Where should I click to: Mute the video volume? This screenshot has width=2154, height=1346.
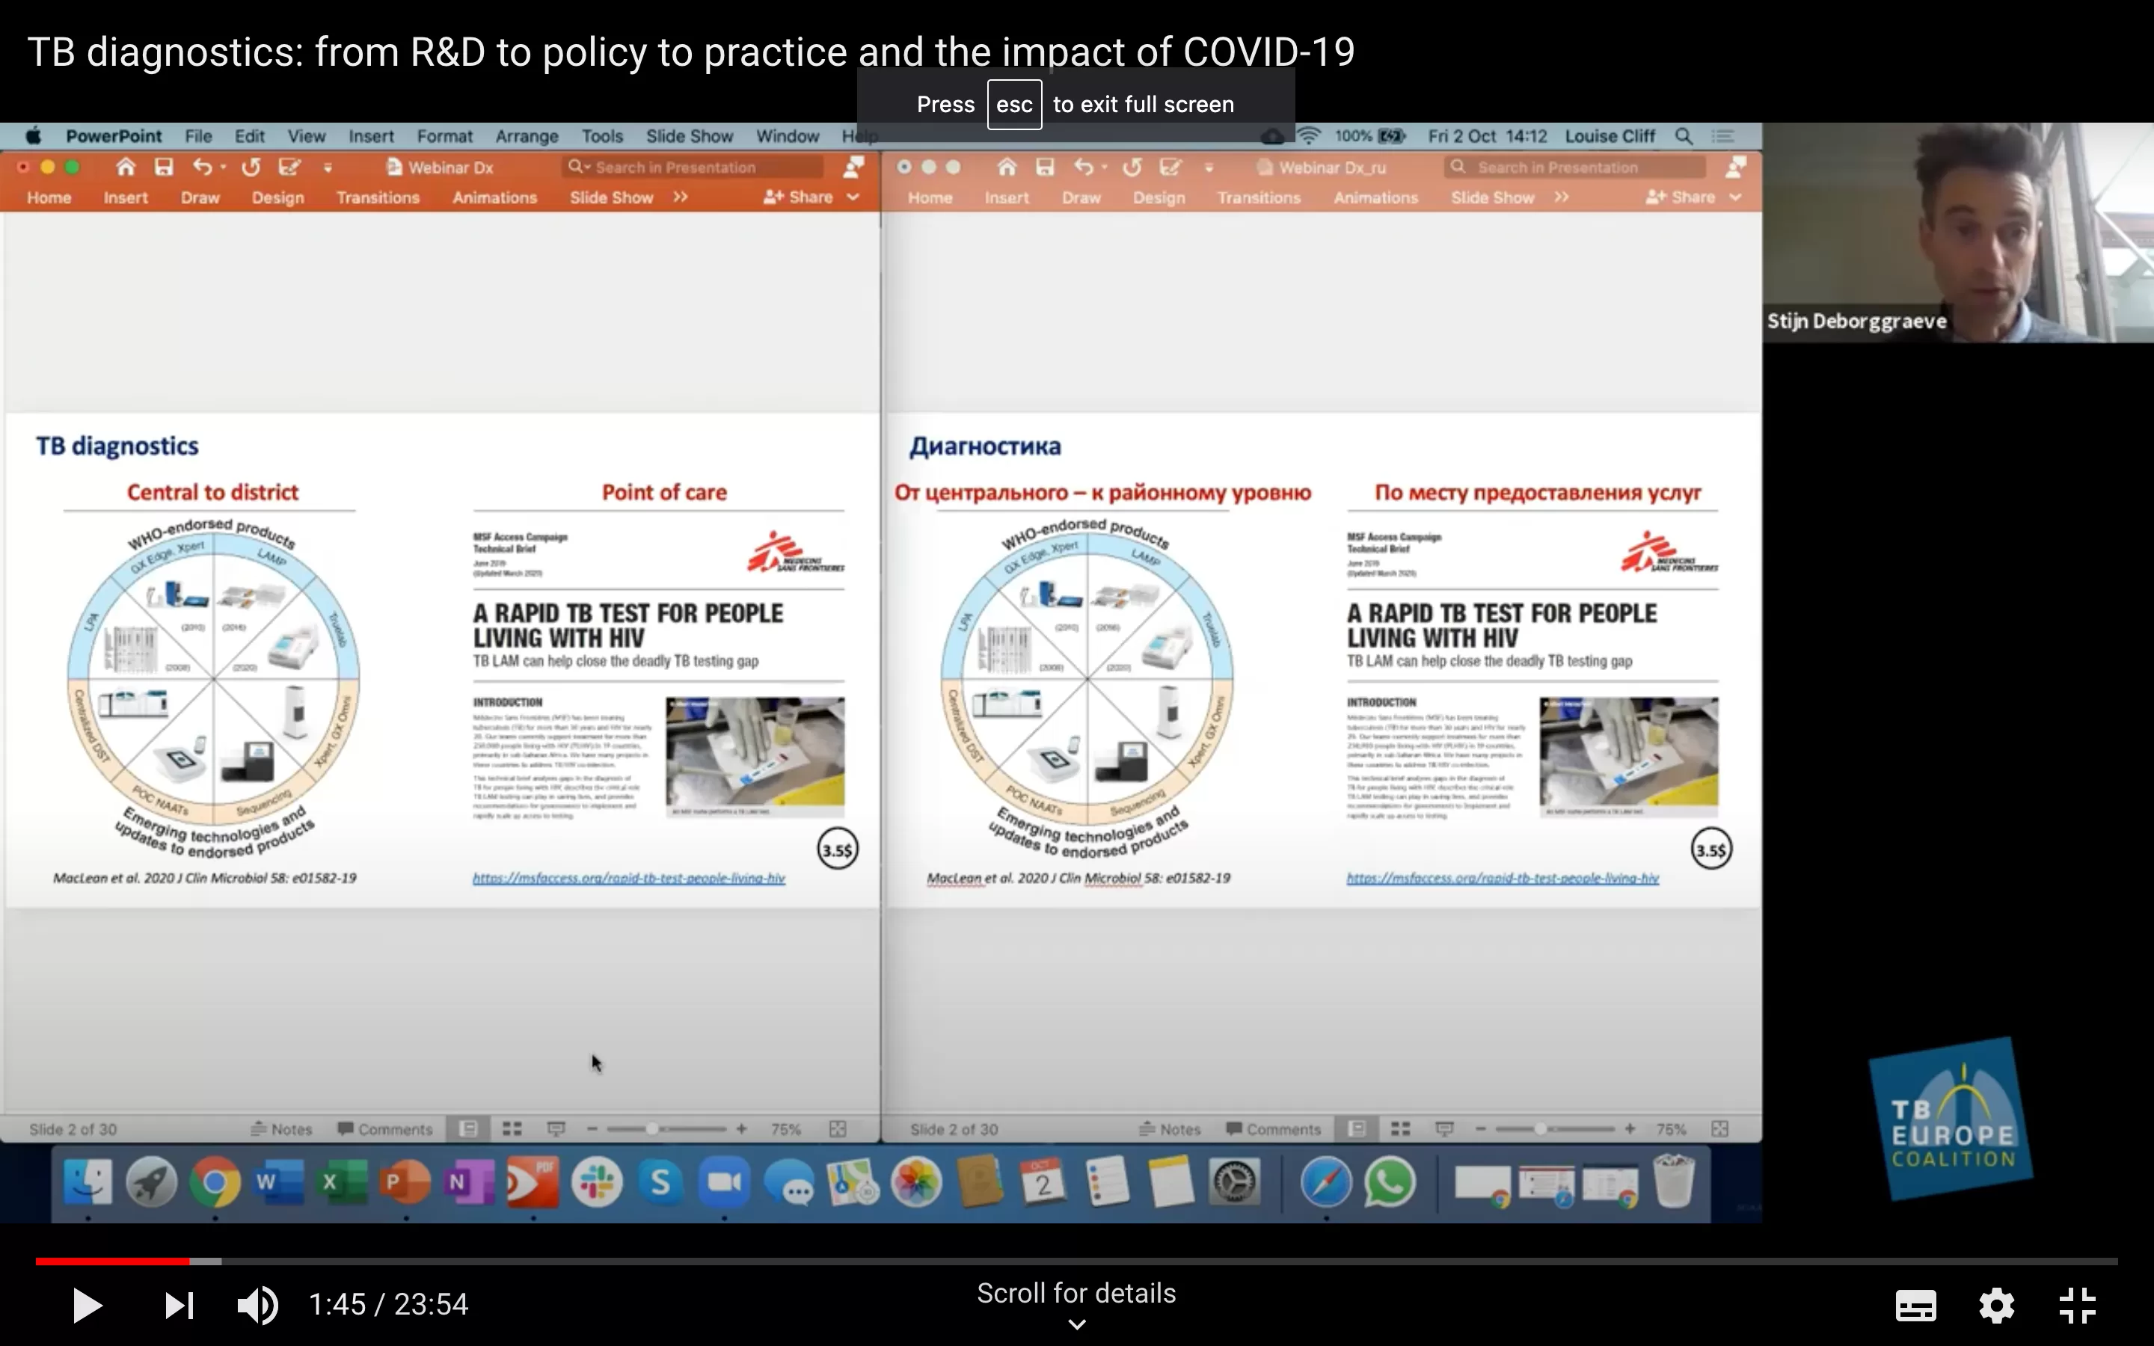pyautogui.click(x=257, y=1305)
